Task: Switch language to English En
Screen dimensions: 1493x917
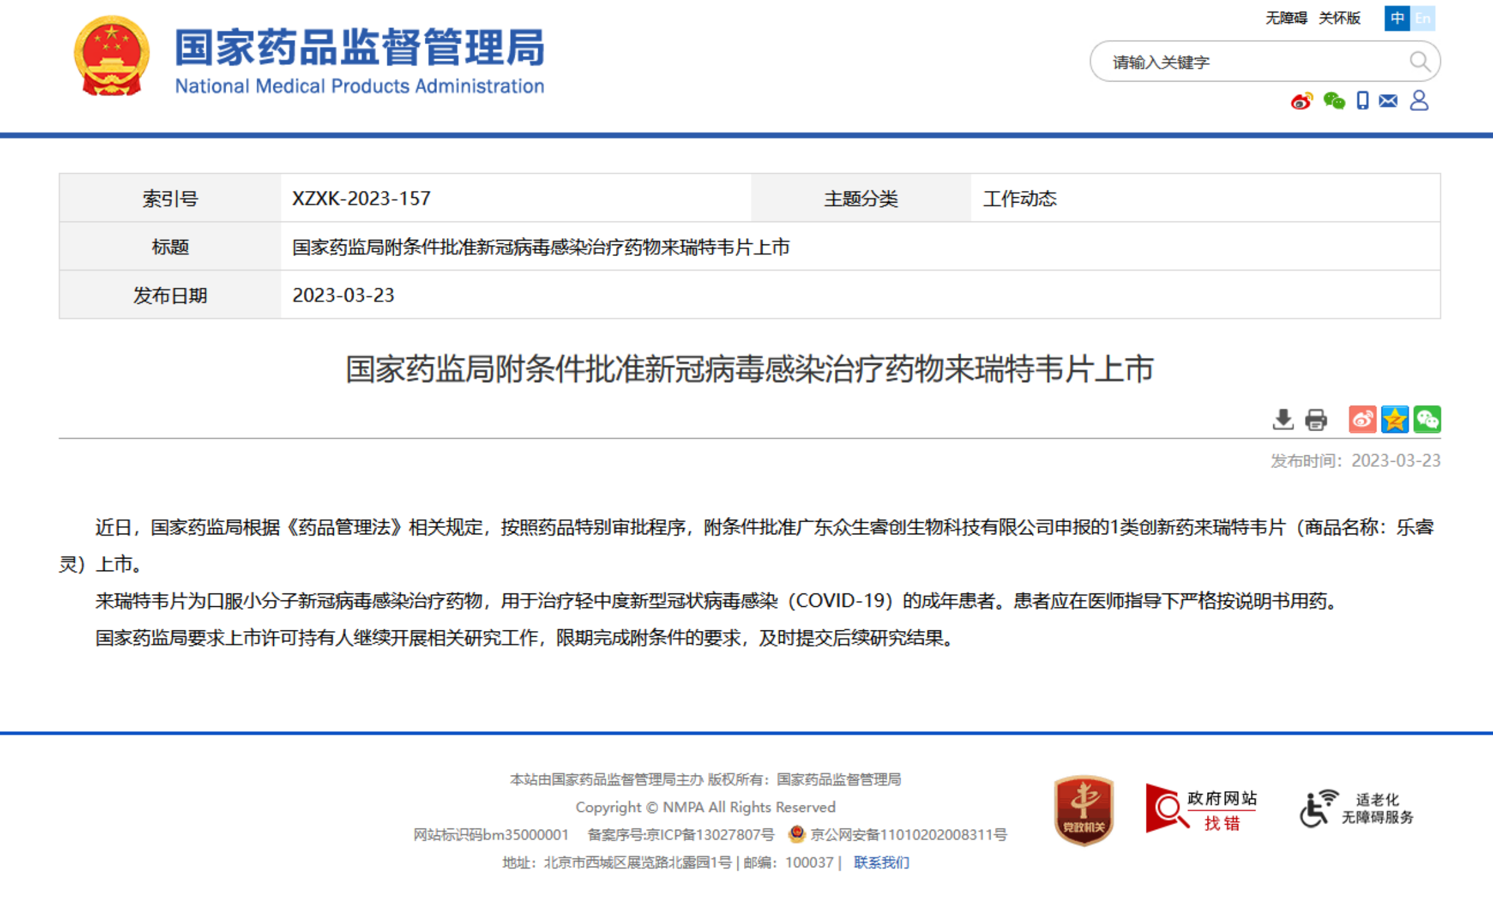Action: [x=1422, y=18]
